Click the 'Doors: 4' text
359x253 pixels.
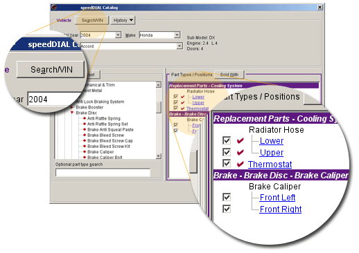tap(195, 48)
